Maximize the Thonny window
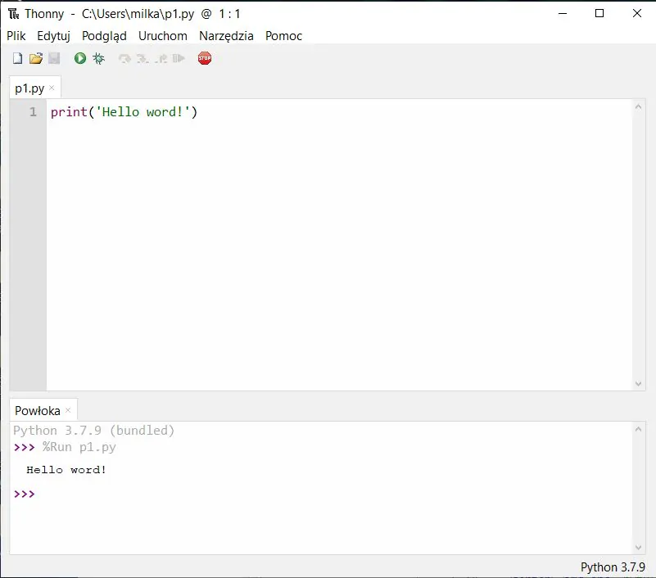Screen dimensions: 656x578 pyautogui.click(x=599, y=14)
